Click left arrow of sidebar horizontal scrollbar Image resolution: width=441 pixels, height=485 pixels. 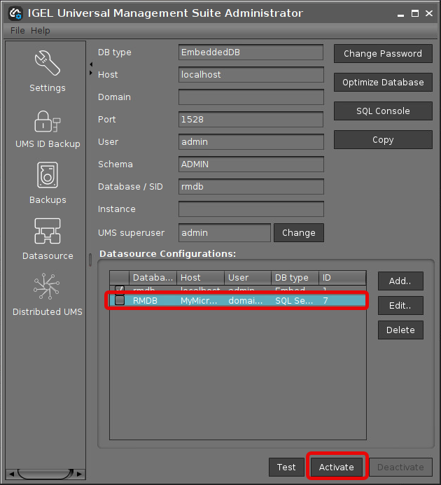pos(10,474)
